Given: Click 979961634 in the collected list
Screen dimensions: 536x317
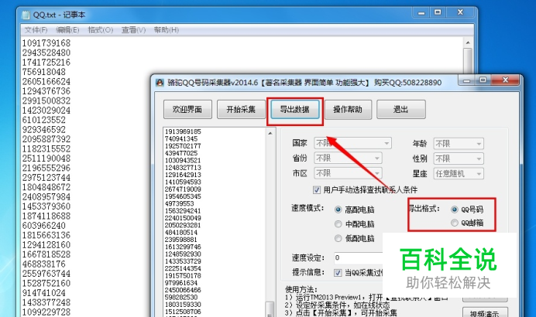Looking at the screenshot, I should pos(181,283).
